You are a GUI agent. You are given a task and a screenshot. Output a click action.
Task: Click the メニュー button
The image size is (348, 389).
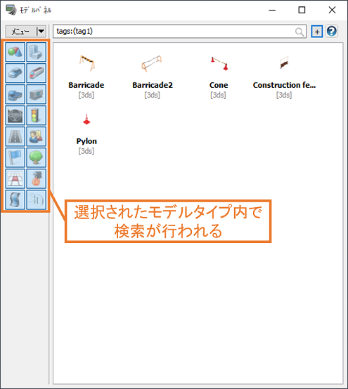(21, 32)
